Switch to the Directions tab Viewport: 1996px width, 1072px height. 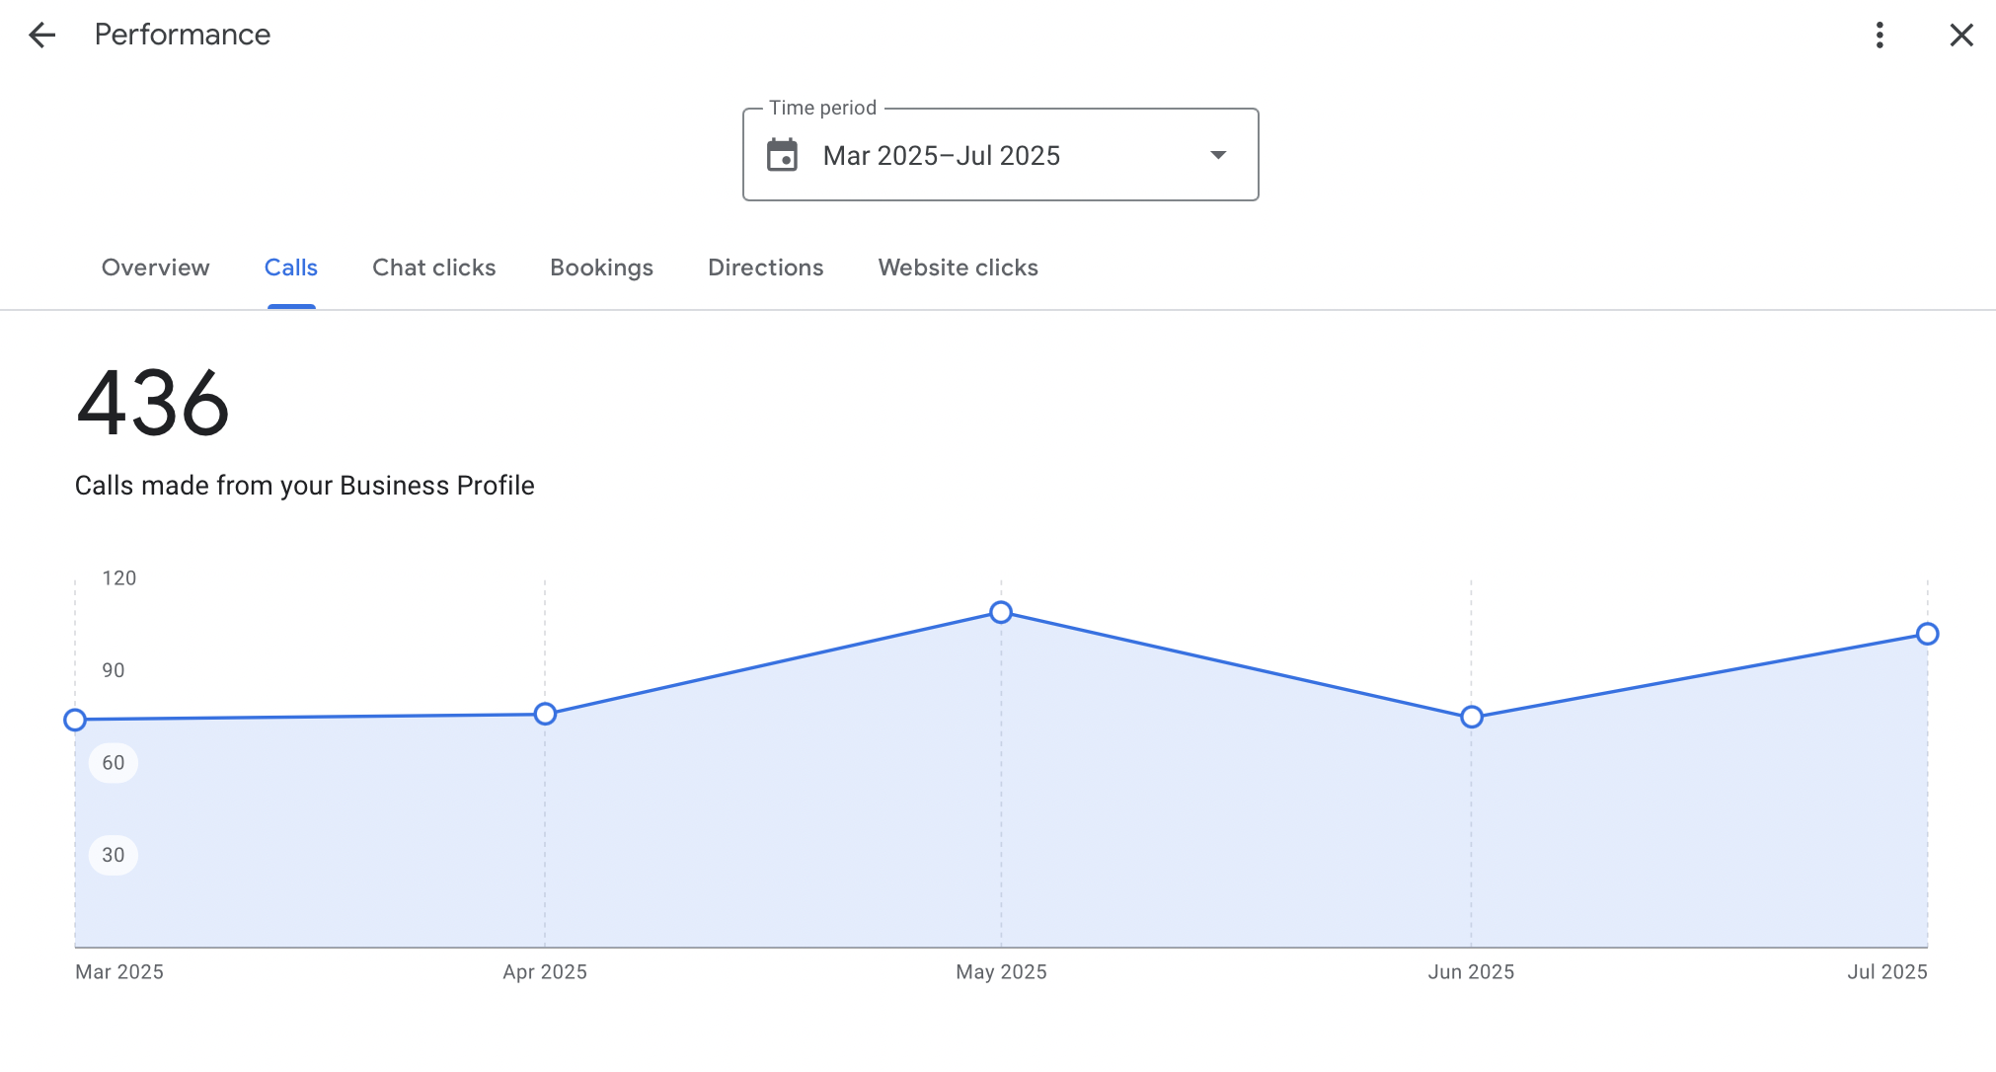765,268
